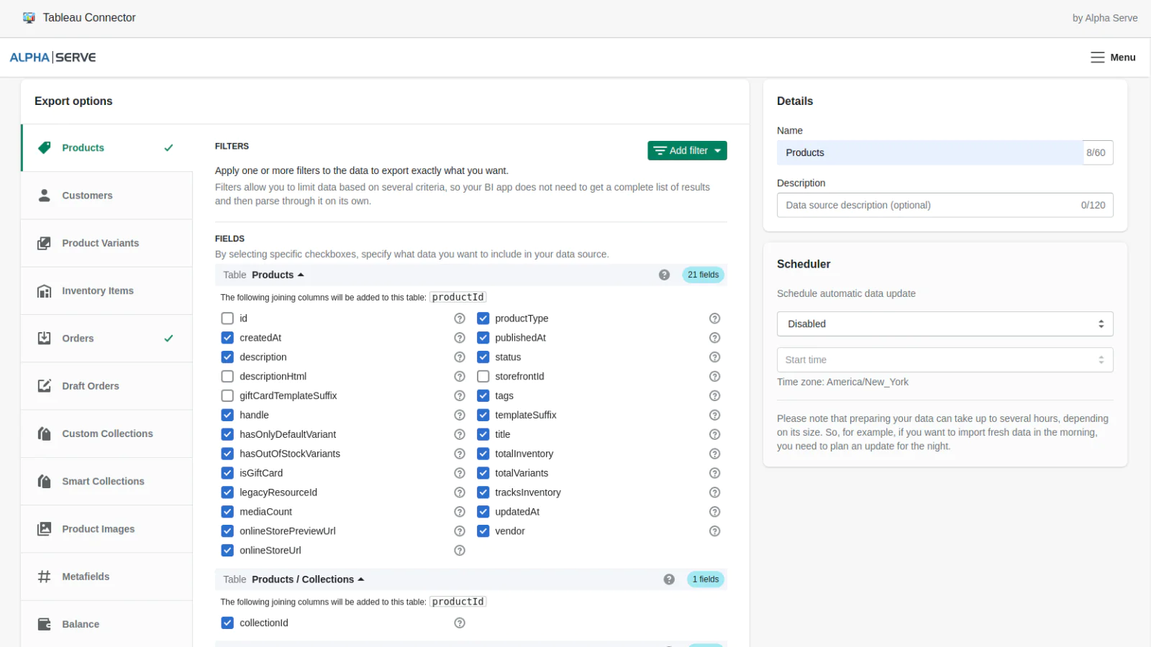The height and width of the screenshot is (647, 1151).
Task: Click the Alpha Serve logo
Action: coord(53,58)
